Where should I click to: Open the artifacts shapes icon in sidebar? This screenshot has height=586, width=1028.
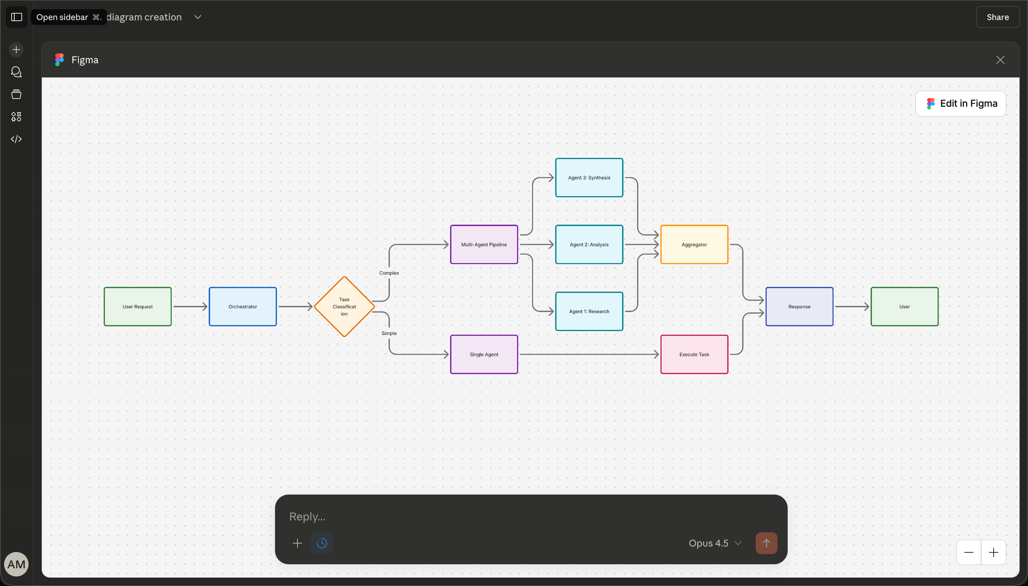(x=16, y=117)
